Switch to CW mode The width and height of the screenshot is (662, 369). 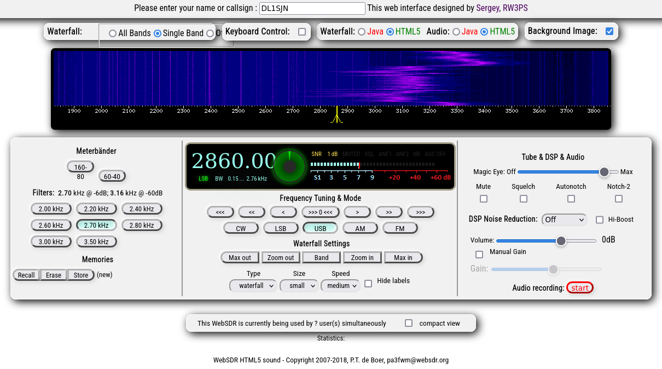(x=241, y=228)
